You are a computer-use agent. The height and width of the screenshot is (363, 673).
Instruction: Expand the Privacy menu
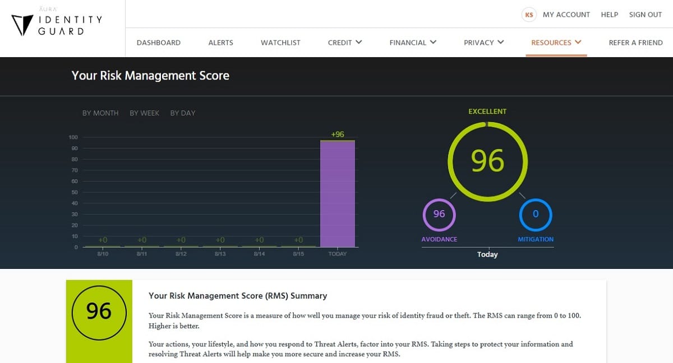(x=484, y=43)
